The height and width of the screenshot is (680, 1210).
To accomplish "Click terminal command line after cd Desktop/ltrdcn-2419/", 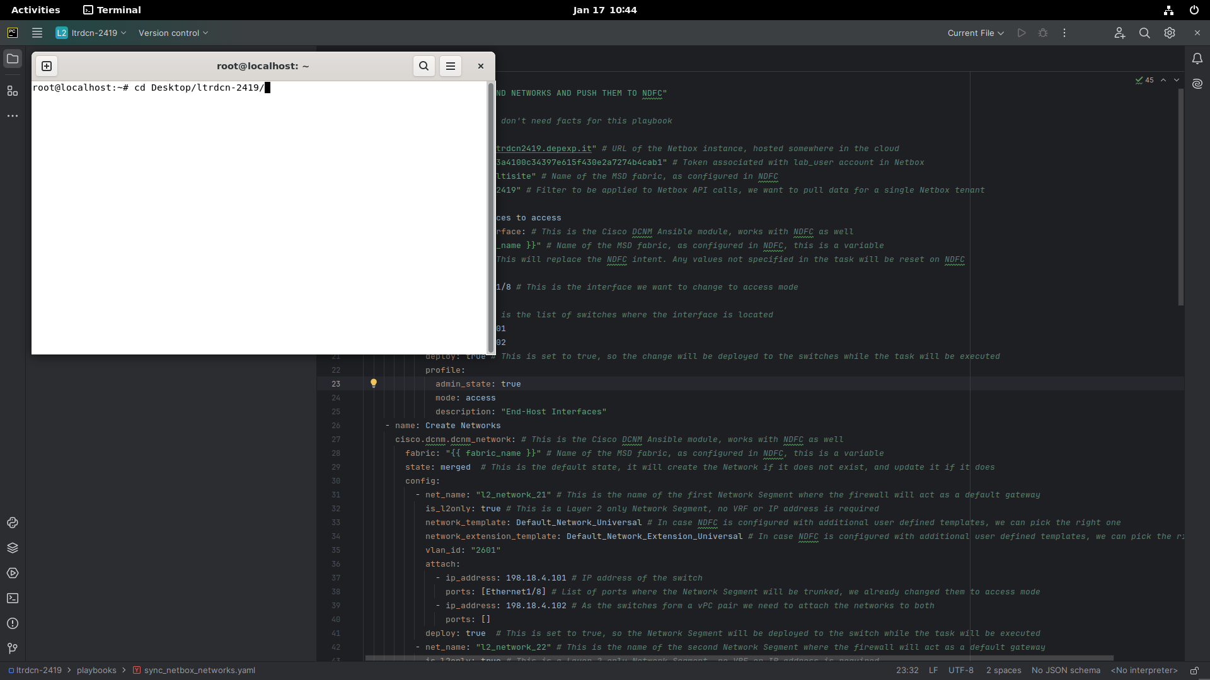I will pos(267,88).
